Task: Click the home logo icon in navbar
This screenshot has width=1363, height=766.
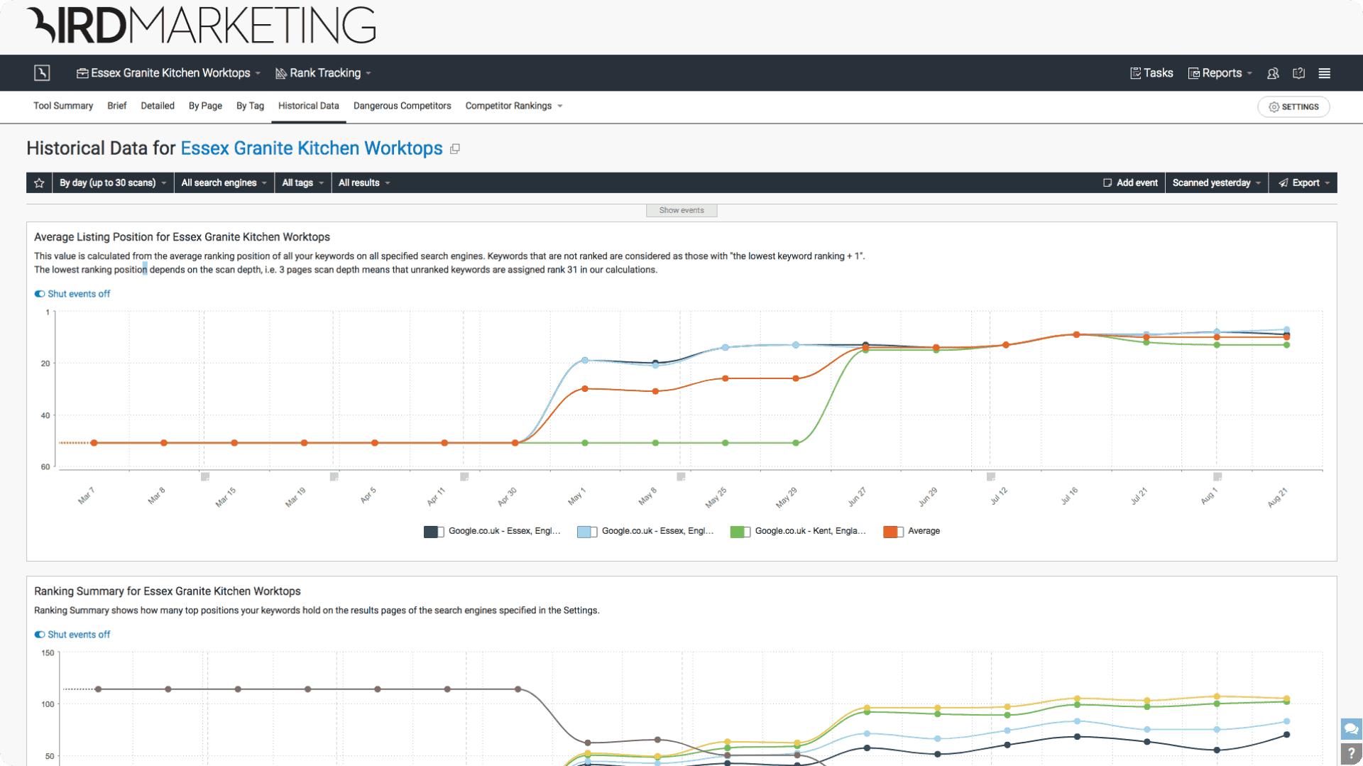Action: [x=42, y=73]
